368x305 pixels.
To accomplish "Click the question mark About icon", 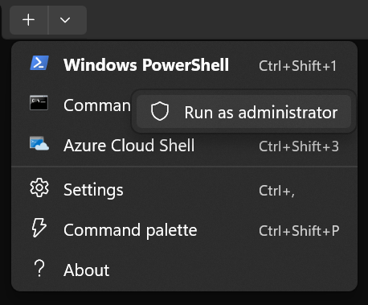I will pos(39,268).
